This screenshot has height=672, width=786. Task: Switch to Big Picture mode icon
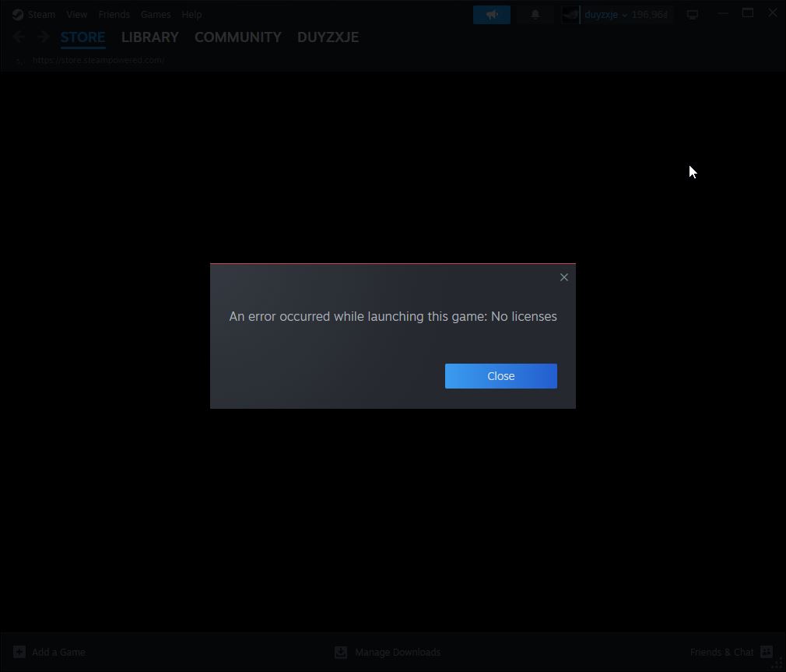point(692,15)
